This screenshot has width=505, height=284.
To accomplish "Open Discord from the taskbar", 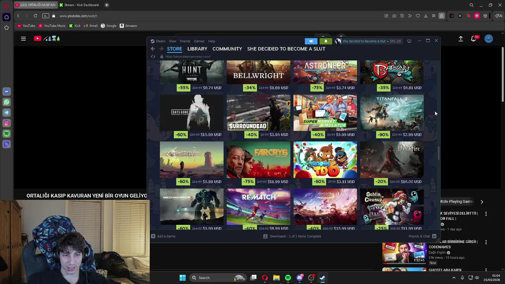I will pos(299,278).
